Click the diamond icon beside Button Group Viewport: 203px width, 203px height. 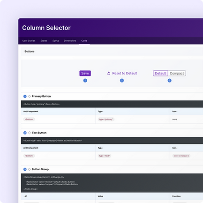[x=30, y=169]
